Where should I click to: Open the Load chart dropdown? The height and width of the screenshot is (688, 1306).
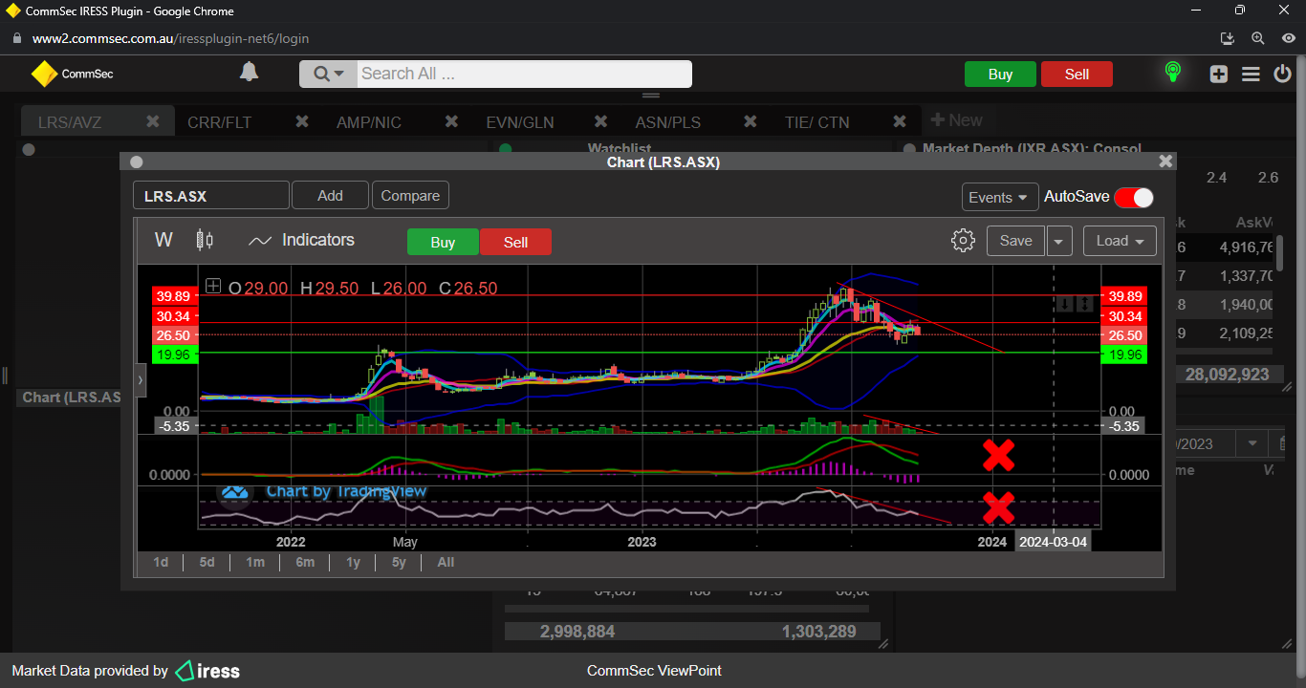tap(1120, 241)
